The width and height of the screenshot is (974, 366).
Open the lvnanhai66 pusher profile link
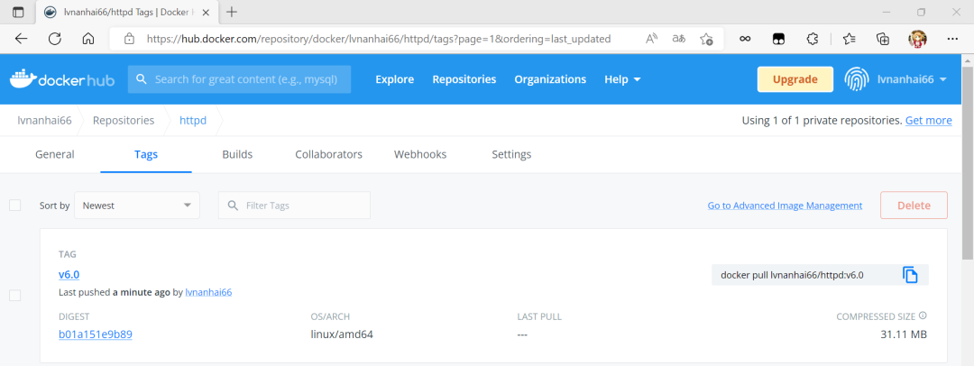[208, 292]
